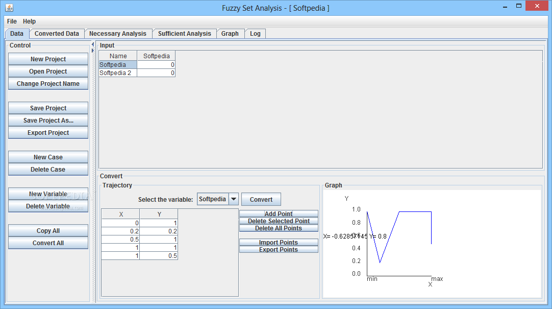This screenshot has height=309, width=552.
Task: Add a New Case
Action: (x=48, y=157)
